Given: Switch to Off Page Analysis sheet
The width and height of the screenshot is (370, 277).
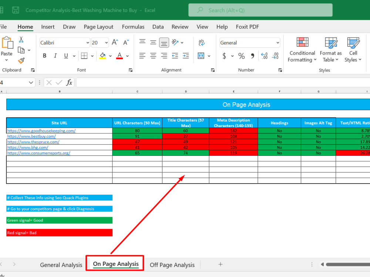Looking at the screenshot, I should [172, 265].
